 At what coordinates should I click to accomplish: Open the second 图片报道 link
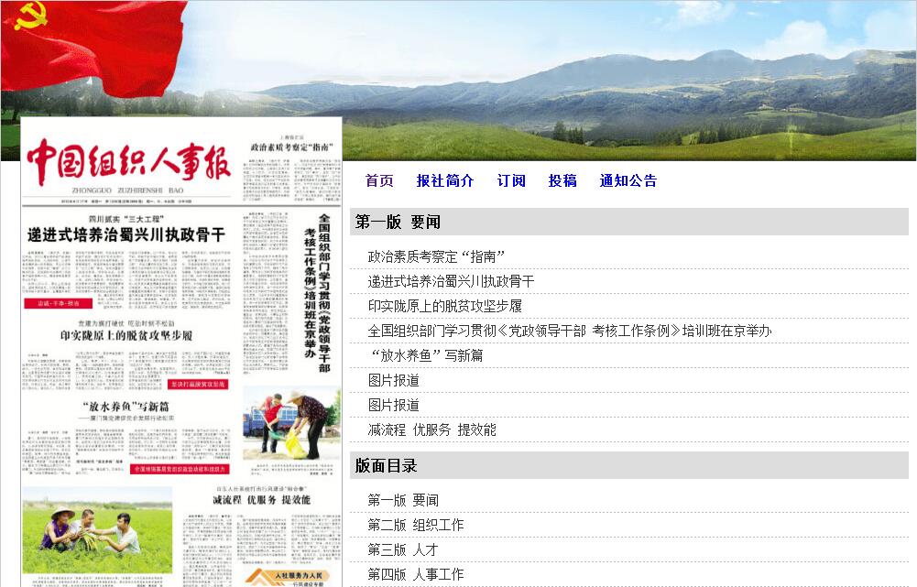pos(393,405)
